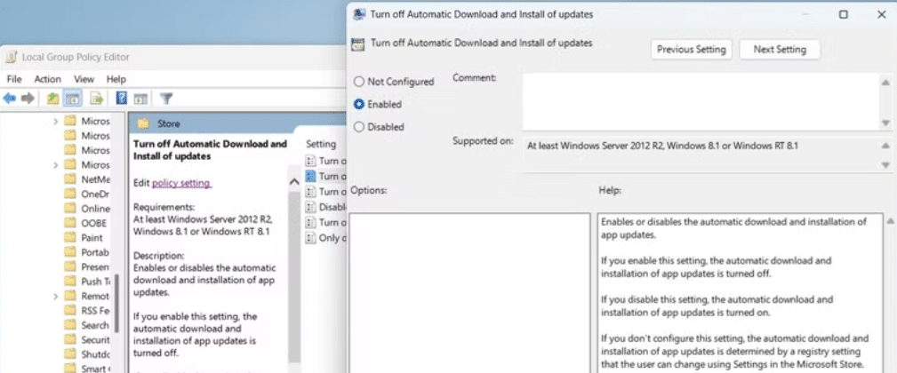This screenshot has width=897, height=373.
Task: Open the policy setting link
Action: click(x=181, y=183)
